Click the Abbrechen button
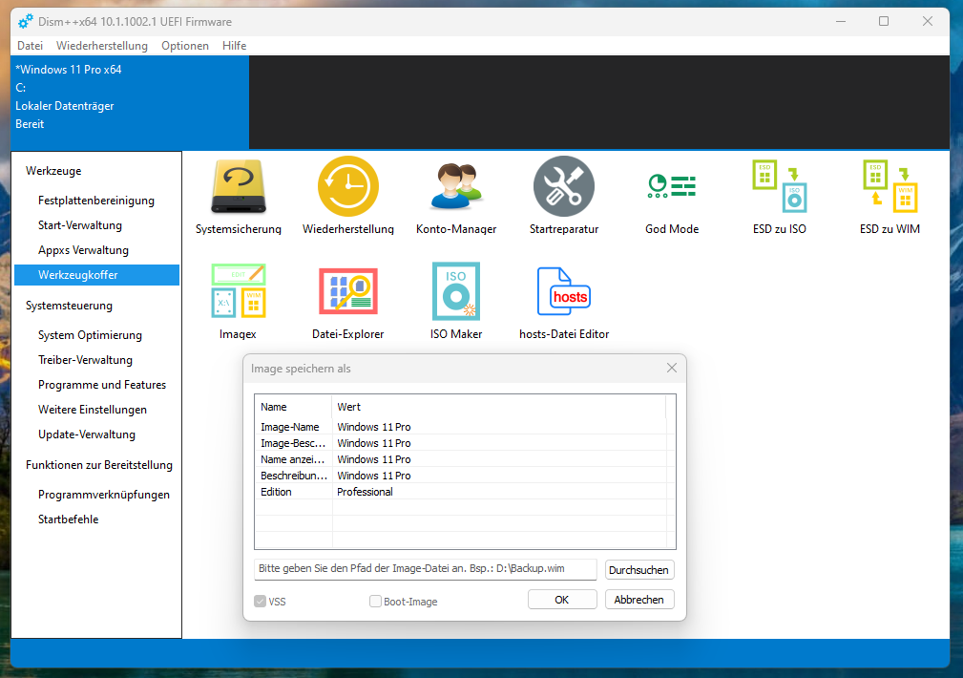The image size is (963, 678). [x=639, y=600]
